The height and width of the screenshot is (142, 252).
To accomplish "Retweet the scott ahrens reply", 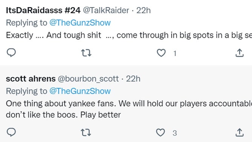I will [86, 133].
